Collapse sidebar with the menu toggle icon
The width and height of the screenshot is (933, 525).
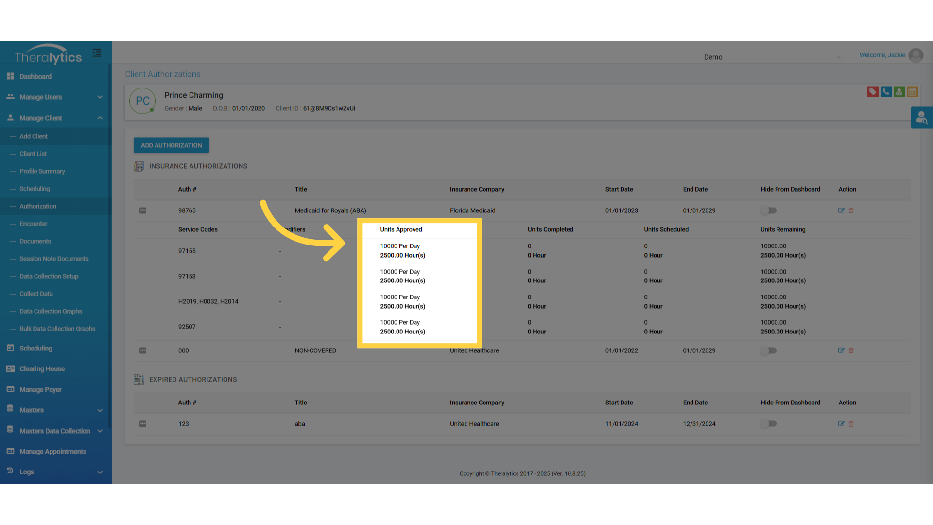(97, 53)
